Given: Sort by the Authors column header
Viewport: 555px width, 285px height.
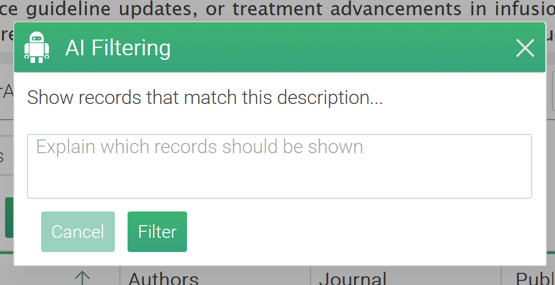Looking at the screenshot, I should [163, 278].
